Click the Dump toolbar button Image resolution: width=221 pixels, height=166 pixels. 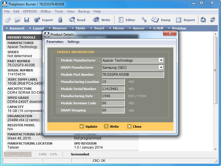tap(161, 20)
